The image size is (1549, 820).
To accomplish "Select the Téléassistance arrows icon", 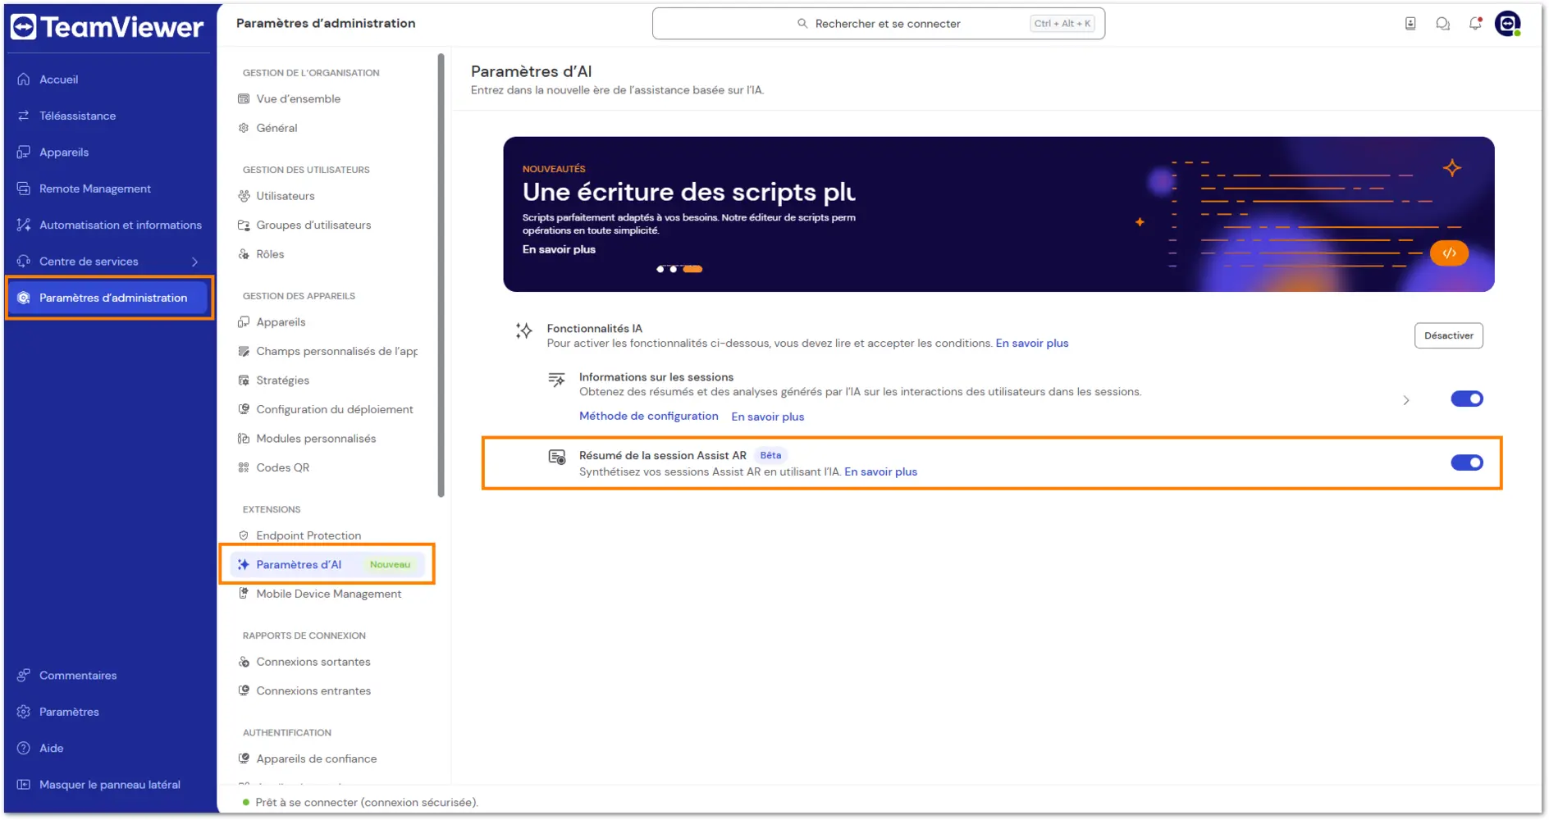I will point(24,116).
